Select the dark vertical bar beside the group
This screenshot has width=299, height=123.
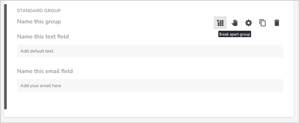5,57
